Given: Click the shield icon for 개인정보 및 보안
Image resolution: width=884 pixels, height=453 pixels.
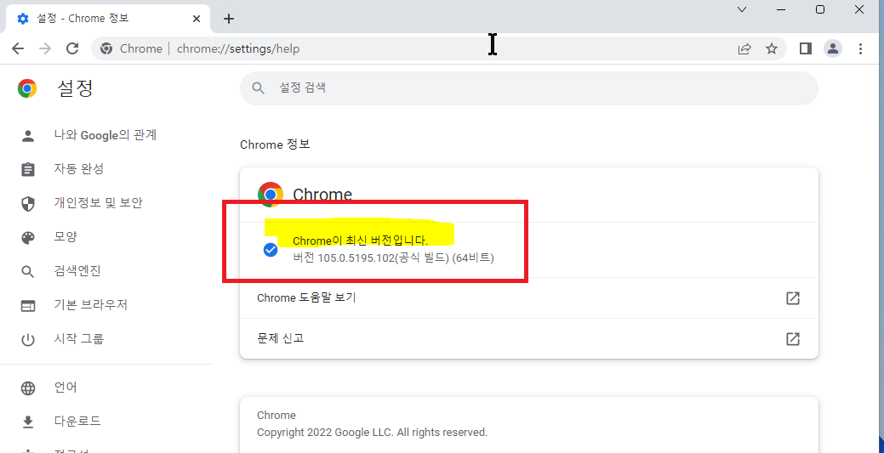Looking at the screenshot, I should (x=27, y=203).
